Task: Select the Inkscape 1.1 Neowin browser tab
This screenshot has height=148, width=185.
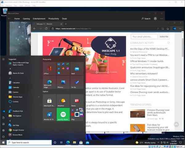Action: point(47,24)
